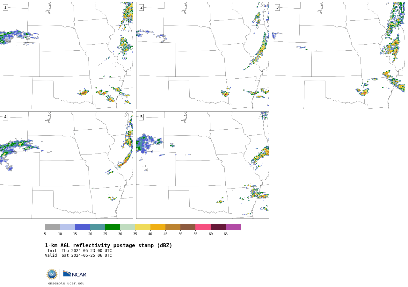The image size is (408, 287).
Task: Open ensemble member 4 reflectivity map
Action: coord(66,165)
